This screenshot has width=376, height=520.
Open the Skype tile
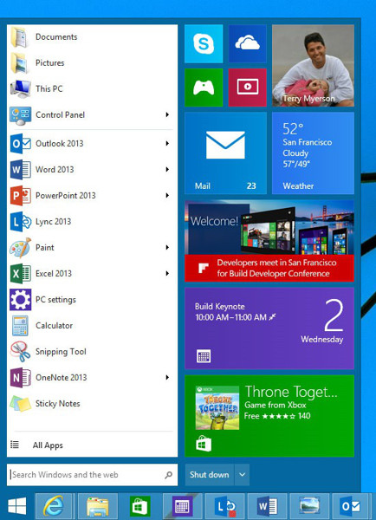coord(204,44)
